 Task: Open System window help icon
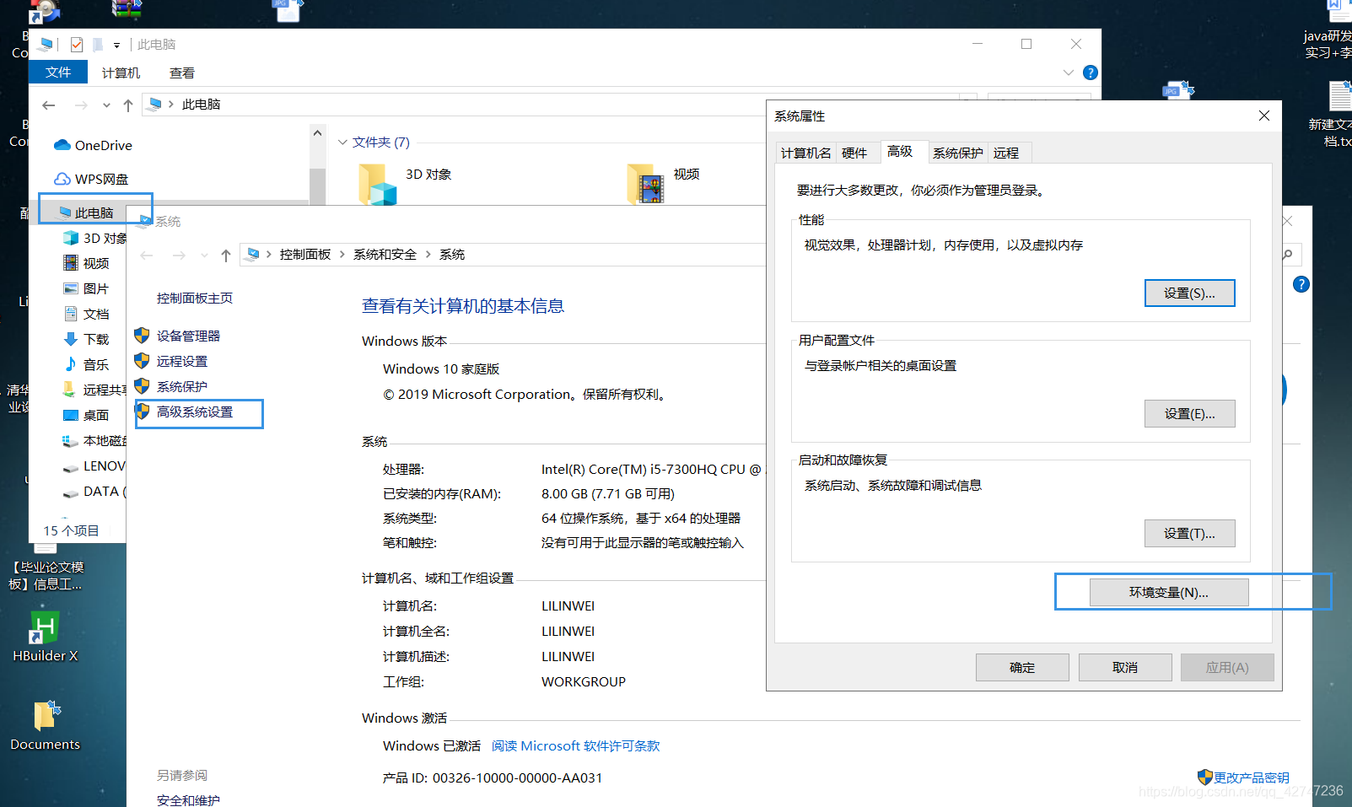(x=1301, y=284)
